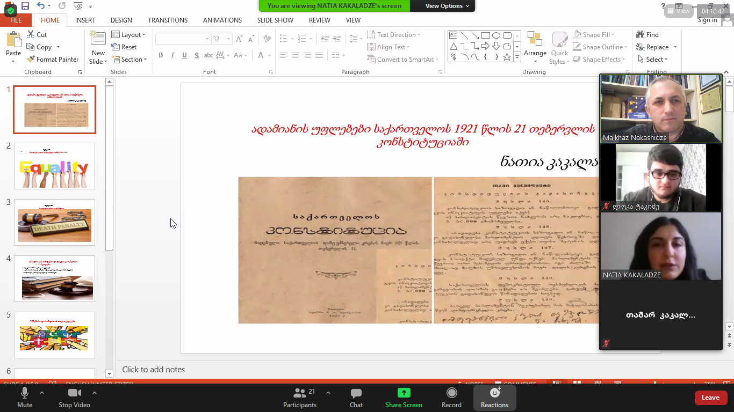Leave the Zoom meeting

(x=710, y=398)
